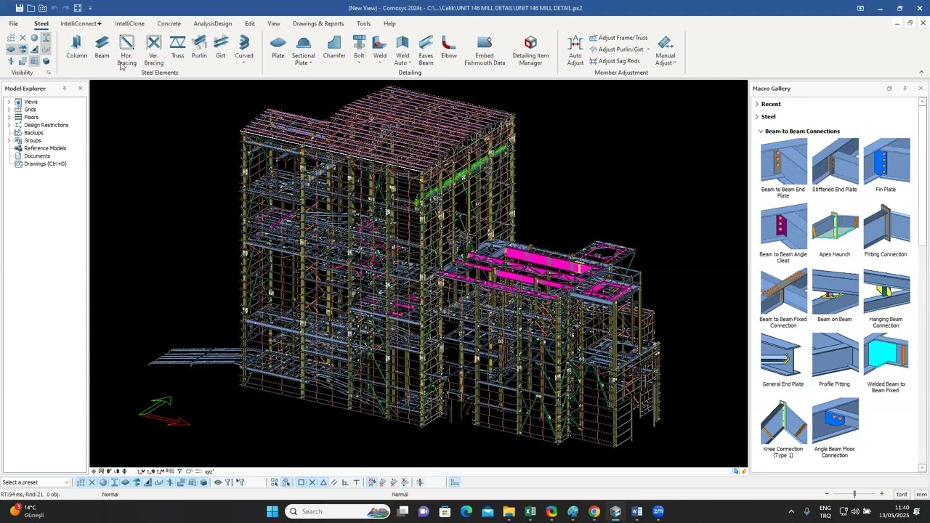Viewport: 930px width, 523px height.
Task: Click Embed Fishmouth Data tool
Action: coord(485,51)
